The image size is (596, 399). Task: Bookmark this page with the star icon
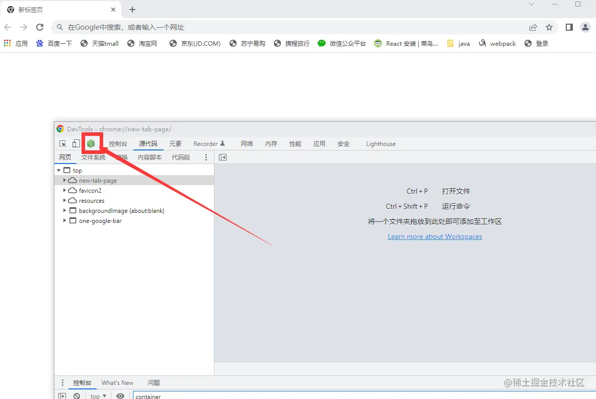click(549, 27)
